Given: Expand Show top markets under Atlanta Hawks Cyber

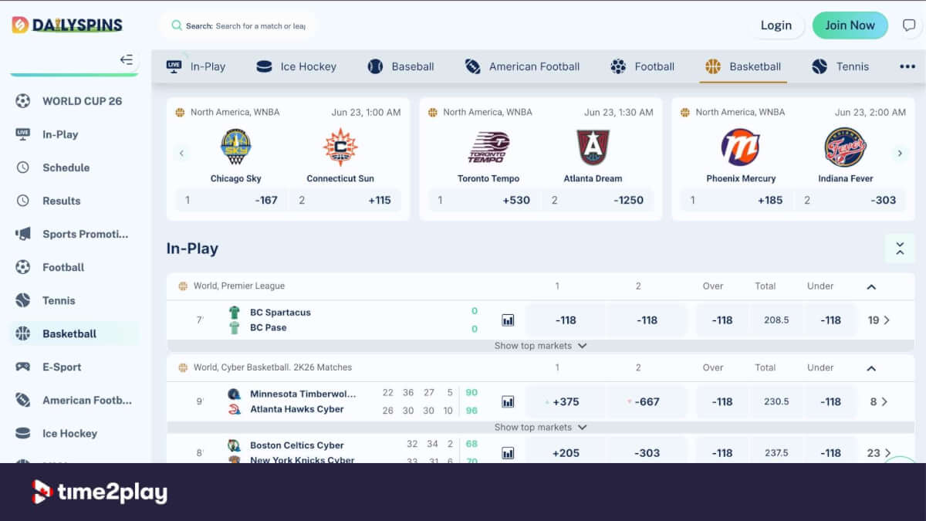Looking at the screenshot, I should [540, 427].
